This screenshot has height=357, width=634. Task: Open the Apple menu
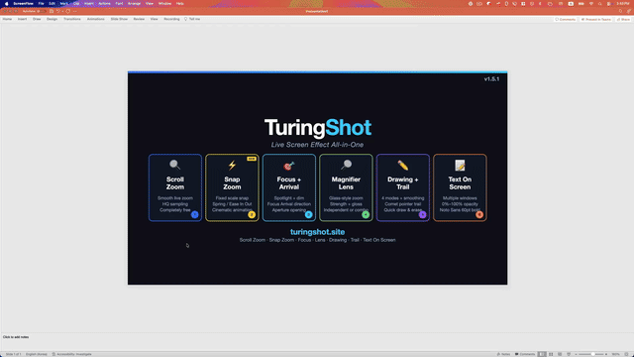tap(7, 4)
